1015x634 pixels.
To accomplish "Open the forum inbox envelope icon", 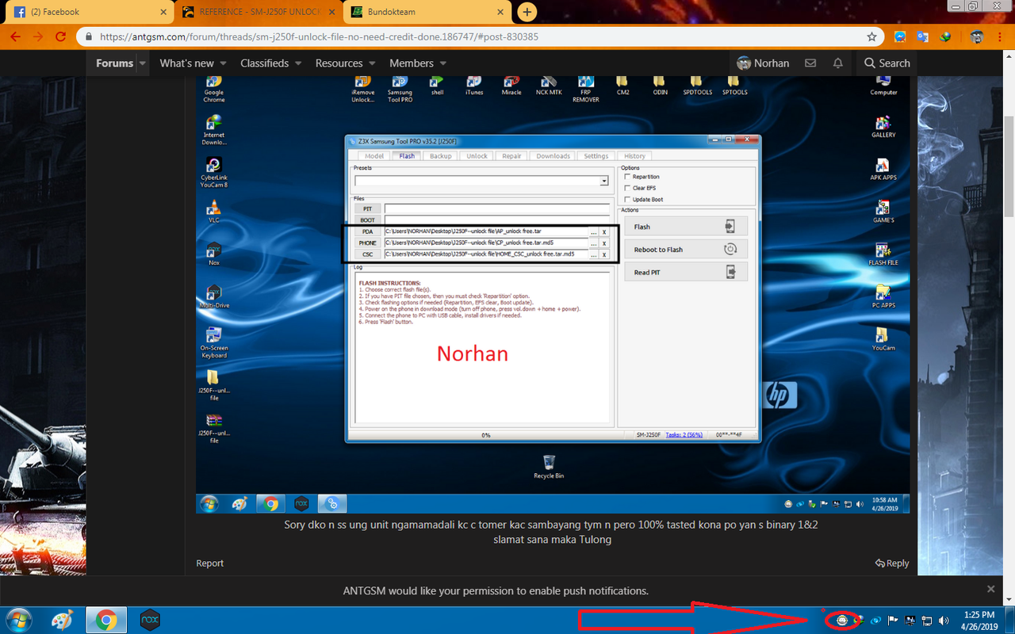I will pos(810,63).
